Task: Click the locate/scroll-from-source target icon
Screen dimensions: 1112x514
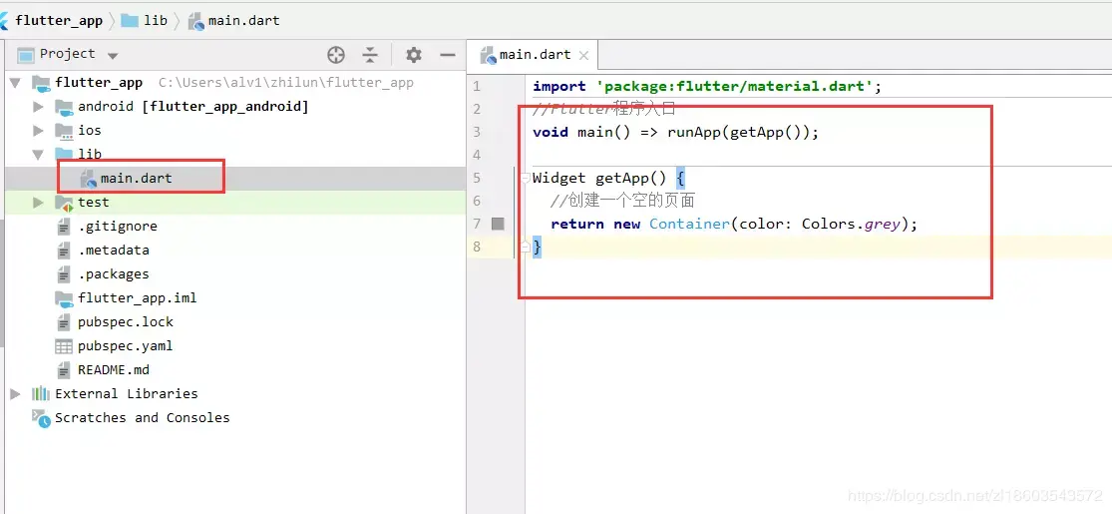Action: coord(335,55)
